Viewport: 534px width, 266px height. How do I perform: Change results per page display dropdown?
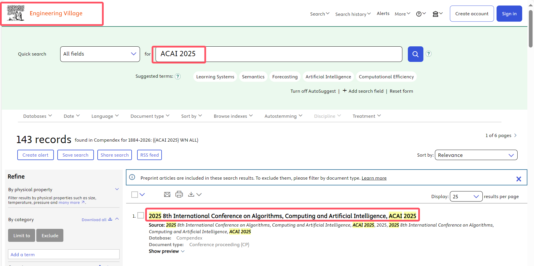pos(466,196)
